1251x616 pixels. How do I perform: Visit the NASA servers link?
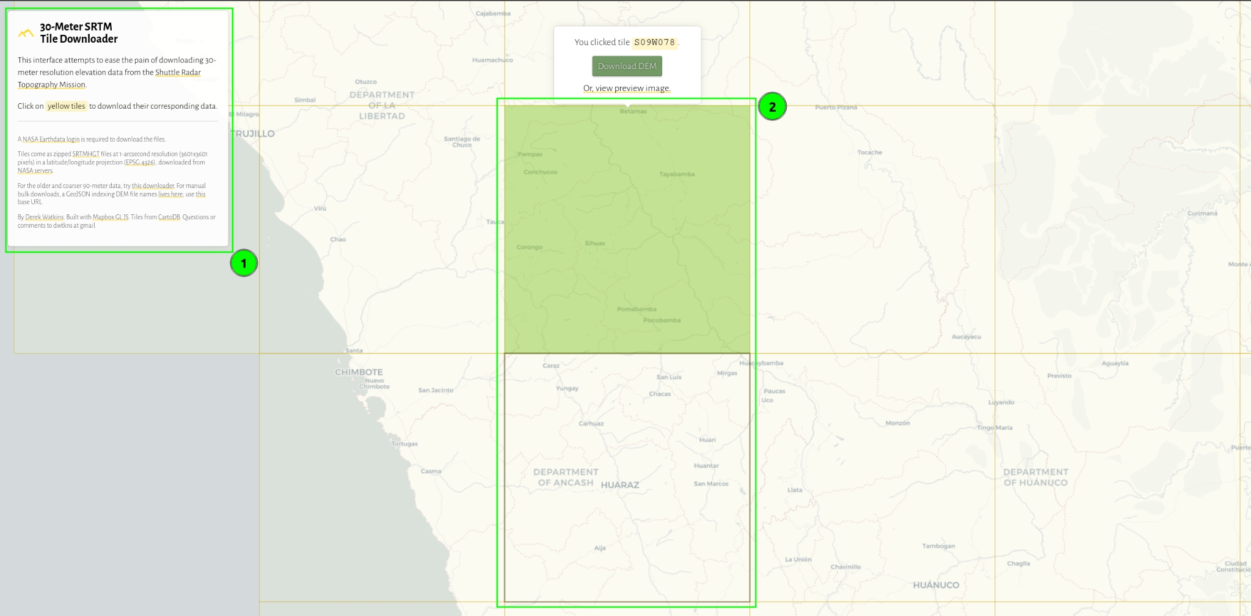(x=35, y=171)
